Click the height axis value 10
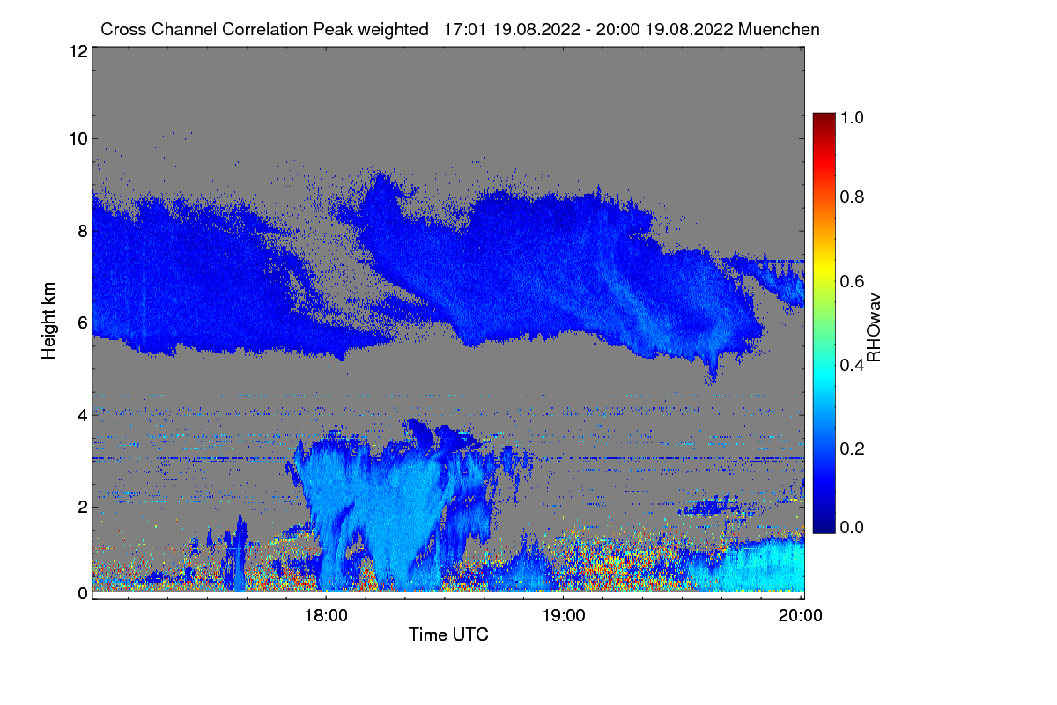Screen dimensions: 1057x705 [x=78, y=138]
